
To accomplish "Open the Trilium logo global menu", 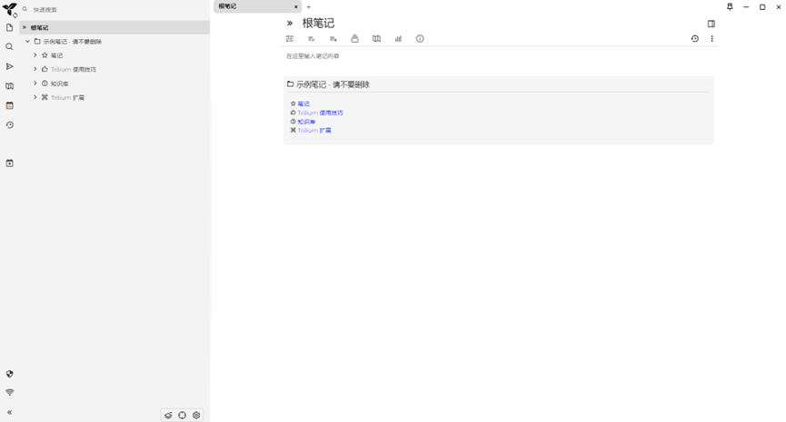I will click(10, 10).
